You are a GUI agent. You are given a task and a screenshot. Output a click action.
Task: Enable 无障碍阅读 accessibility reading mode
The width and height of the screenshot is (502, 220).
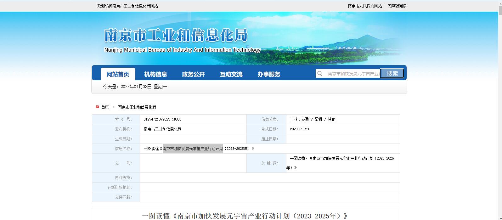point(397,6)
